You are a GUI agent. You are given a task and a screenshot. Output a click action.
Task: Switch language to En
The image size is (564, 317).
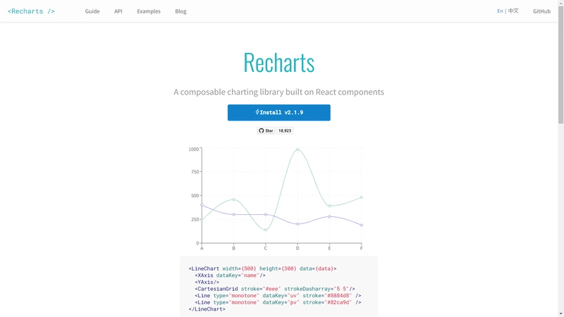coord(500,11)
